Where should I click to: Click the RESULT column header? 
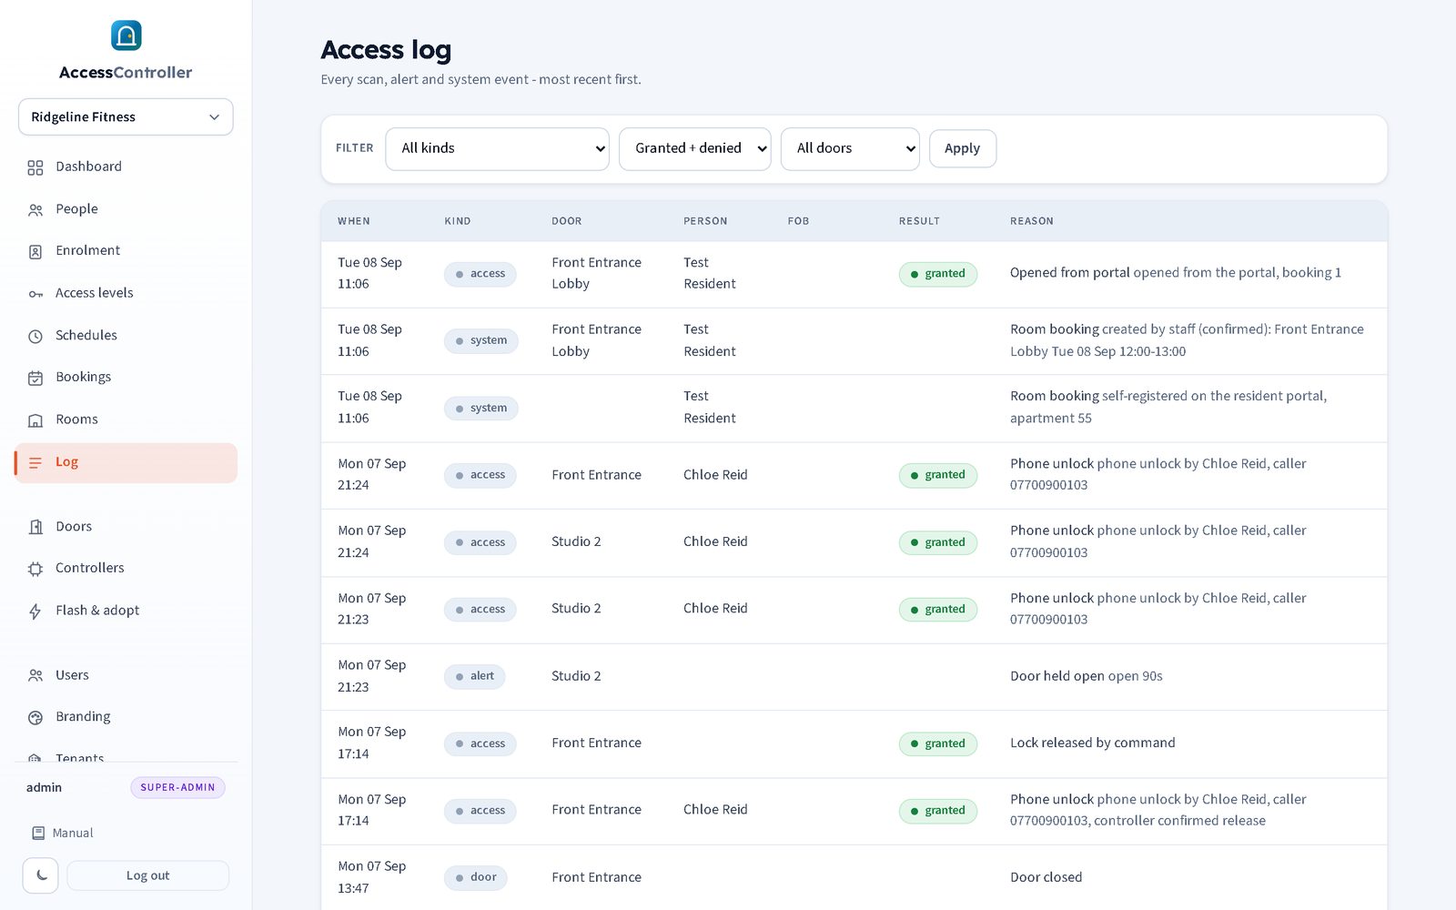(x=919, y=221)
